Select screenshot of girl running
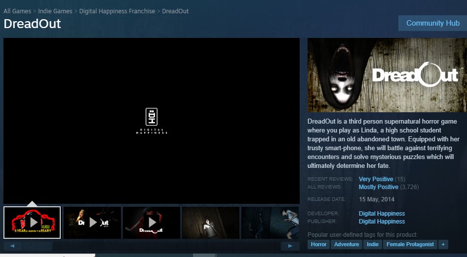467x257 pixels. (x=270, y=223)
